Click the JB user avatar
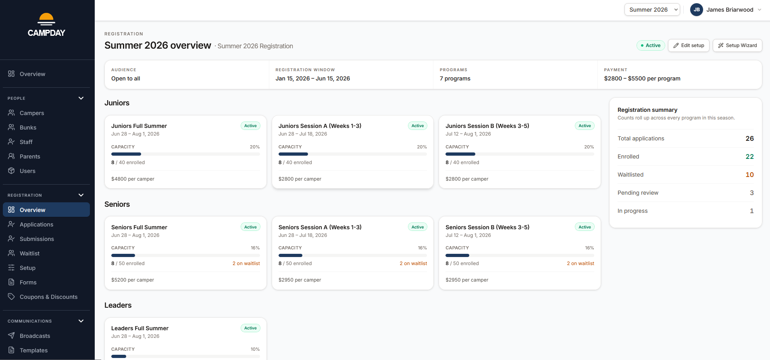This screenshot has width=770, height=360. click(x=697, y=10)
